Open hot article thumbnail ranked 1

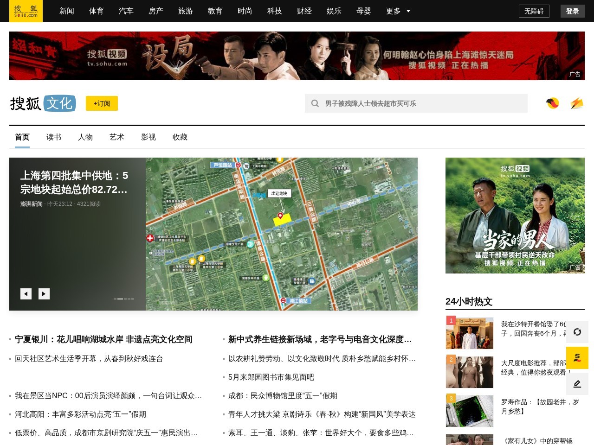click(x=470, y=333)
